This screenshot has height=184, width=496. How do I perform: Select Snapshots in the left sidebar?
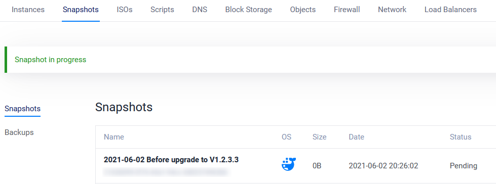[22, 109]
